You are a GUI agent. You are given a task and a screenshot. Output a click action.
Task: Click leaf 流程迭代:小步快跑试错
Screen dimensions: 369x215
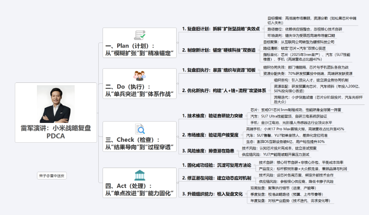click(x=318, y=99)
